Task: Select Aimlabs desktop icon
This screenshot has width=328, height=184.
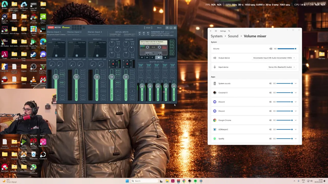Action: click(x=5, y=5)
